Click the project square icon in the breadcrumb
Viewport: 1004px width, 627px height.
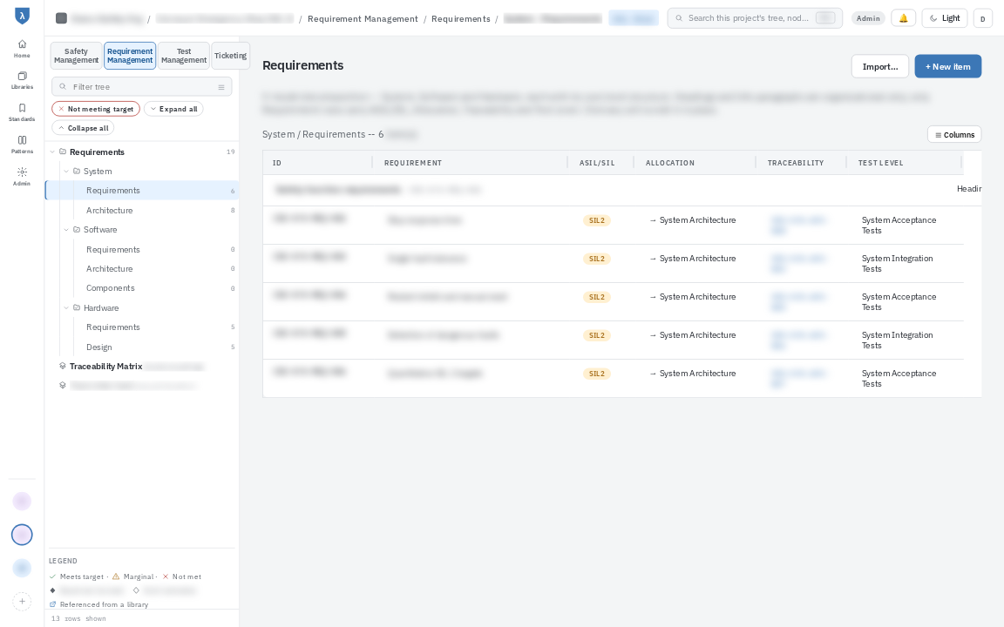pos(62,18)
